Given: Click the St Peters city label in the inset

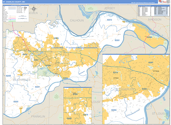Looking at the screenshot, I should [x=116, y=78].
